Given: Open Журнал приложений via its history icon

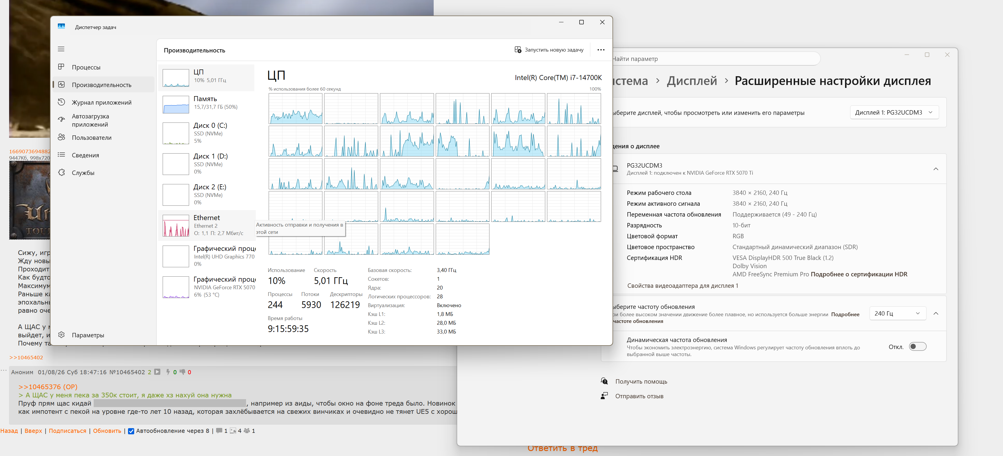Looking at the screenshot, I should pyautogui.click(x=61, y=102).
